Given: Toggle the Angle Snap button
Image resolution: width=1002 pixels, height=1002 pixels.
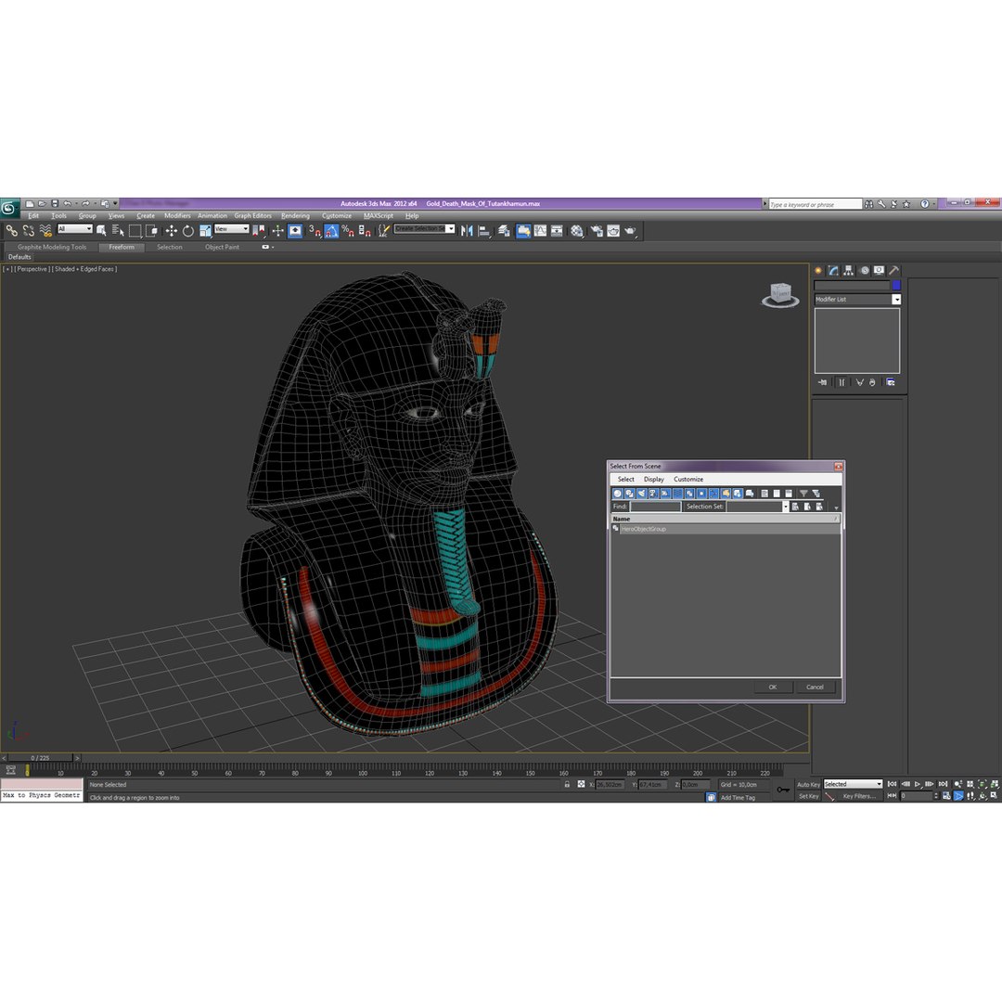Looking at the screenshot, I should pos(331,231).
